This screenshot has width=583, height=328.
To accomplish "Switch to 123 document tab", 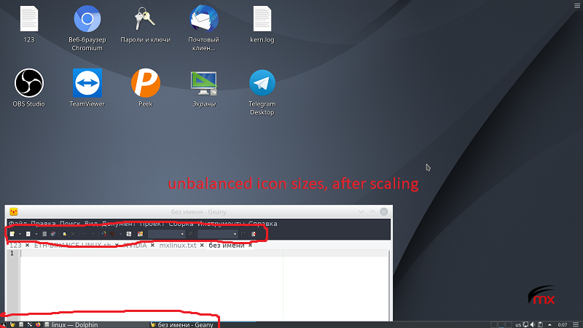I will coord(15,246).
